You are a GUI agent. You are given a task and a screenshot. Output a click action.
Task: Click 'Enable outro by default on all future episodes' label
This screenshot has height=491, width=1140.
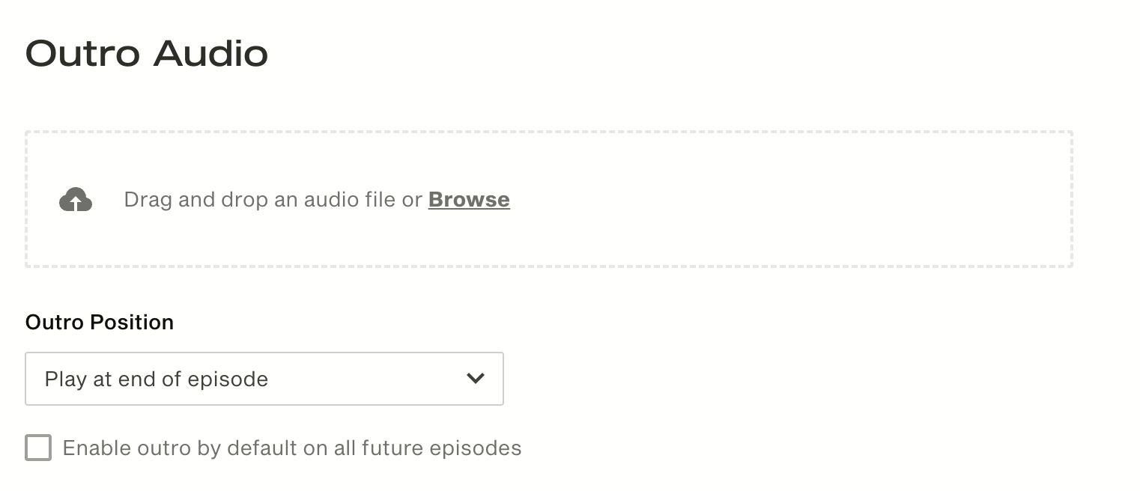(292, 448)
